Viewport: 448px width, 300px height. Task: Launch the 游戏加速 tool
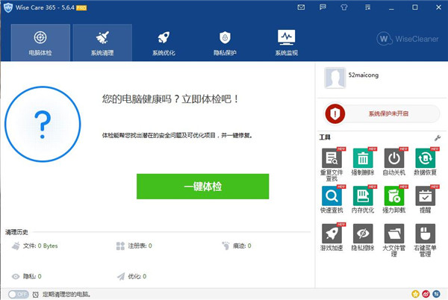[x=332, y=237]
